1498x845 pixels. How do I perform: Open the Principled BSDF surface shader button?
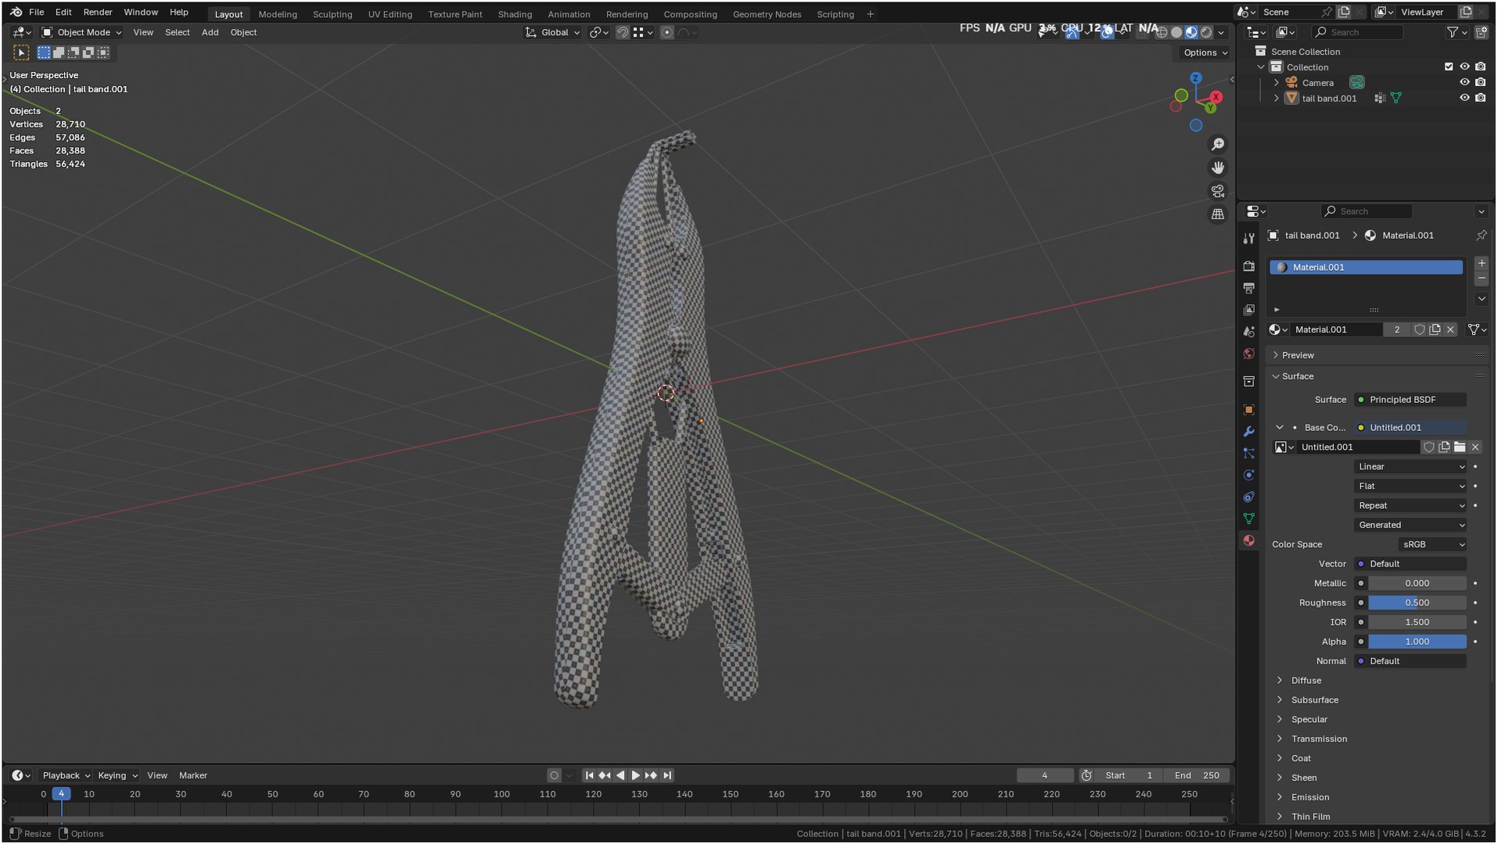(1410, 401)
